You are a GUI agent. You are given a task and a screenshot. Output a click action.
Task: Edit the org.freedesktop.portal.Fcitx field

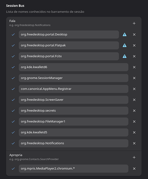(69, 56)
